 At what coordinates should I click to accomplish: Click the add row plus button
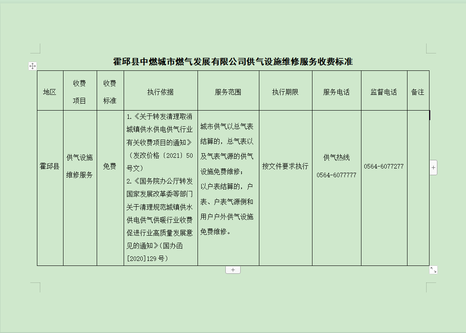point(233,270)
